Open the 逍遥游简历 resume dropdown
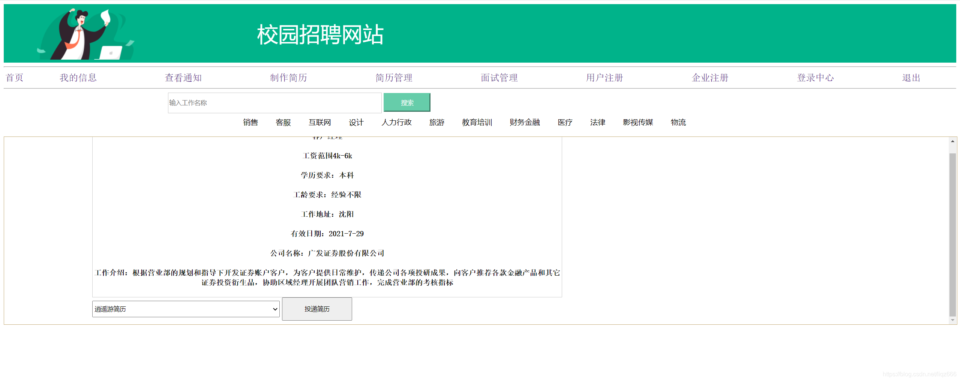 186,309
